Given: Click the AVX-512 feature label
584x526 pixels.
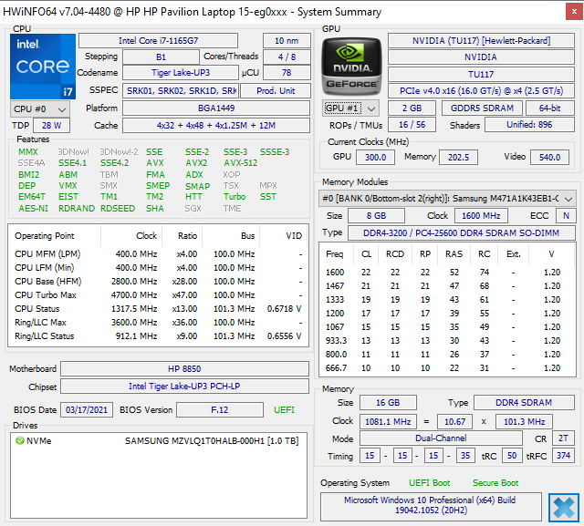Looking at the screenshot, I should coord(240,163).
